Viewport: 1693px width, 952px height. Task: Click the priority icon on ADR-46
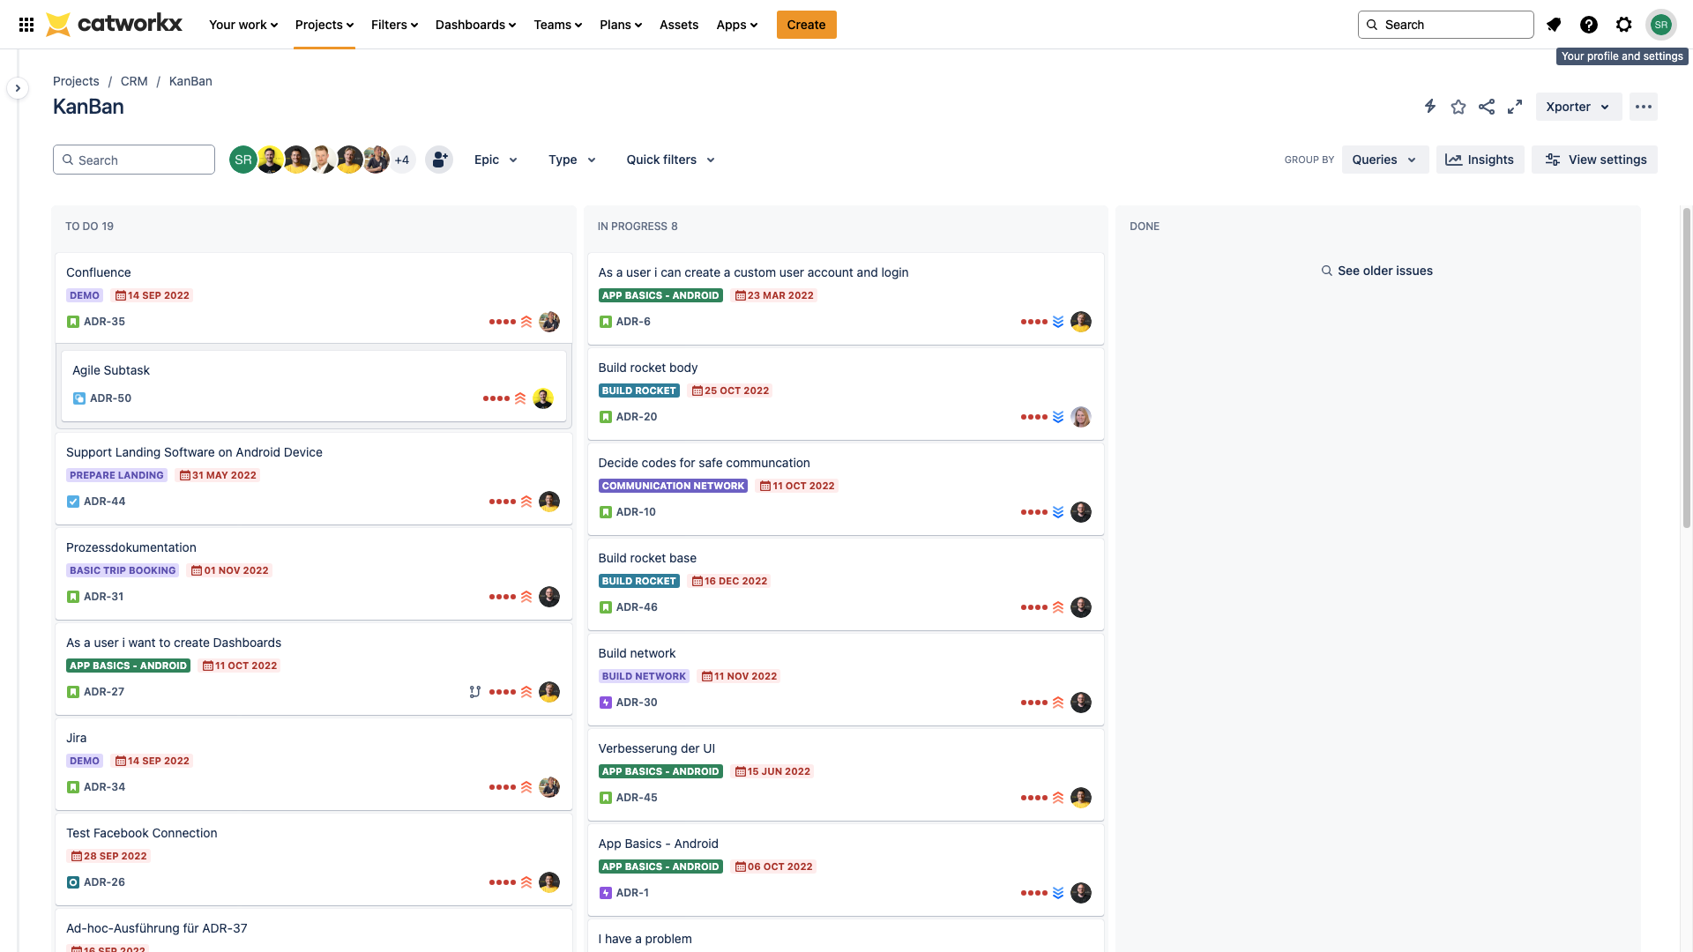tap(1058, 607)
